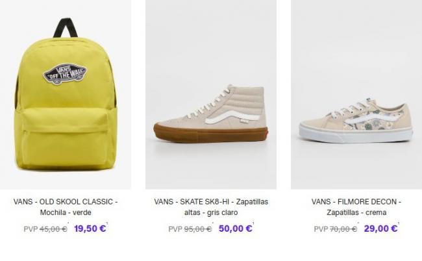The height and width of the screenshot is (261, 422).
Task: Open the yellow Vans backpack product image
Action: click(66, 94)
